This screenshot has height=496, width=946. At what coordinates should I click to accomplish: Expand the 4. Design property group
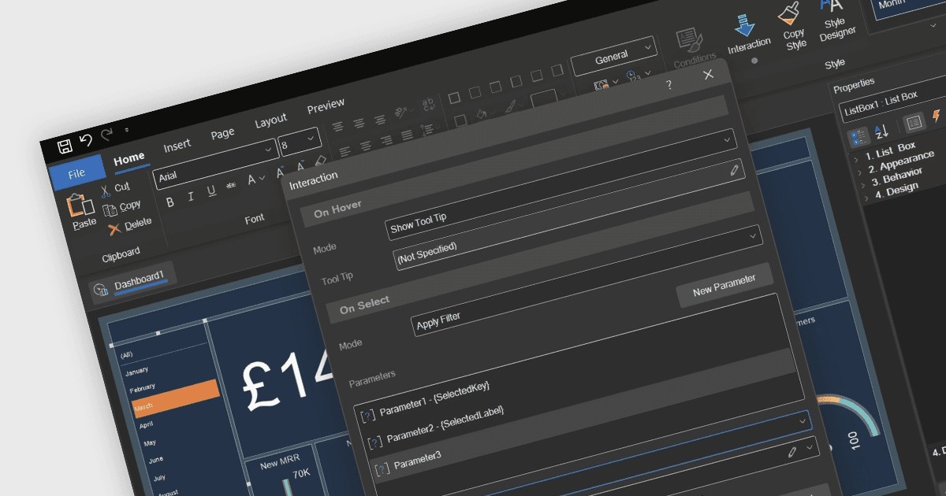coord(866,198)
